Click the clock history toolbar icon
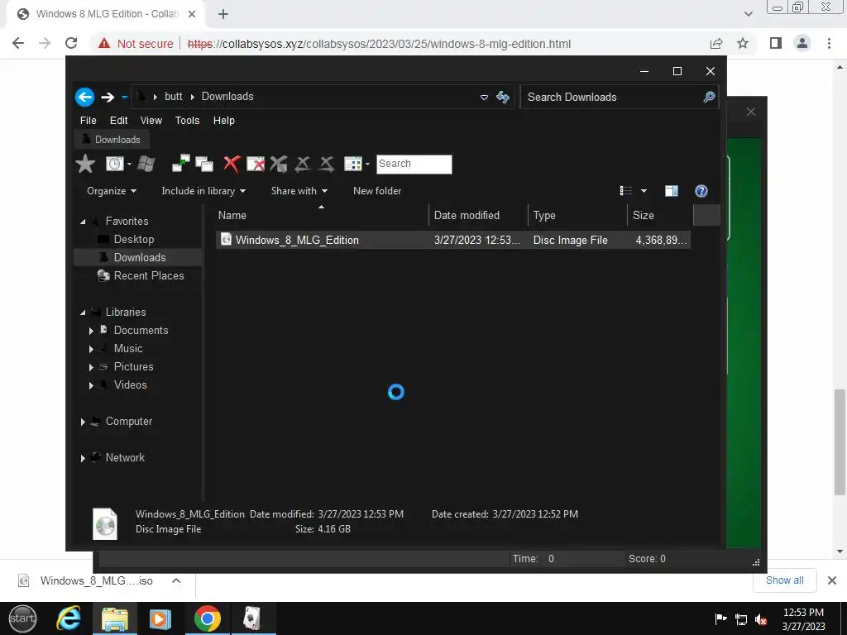 [x=114, y=164]
